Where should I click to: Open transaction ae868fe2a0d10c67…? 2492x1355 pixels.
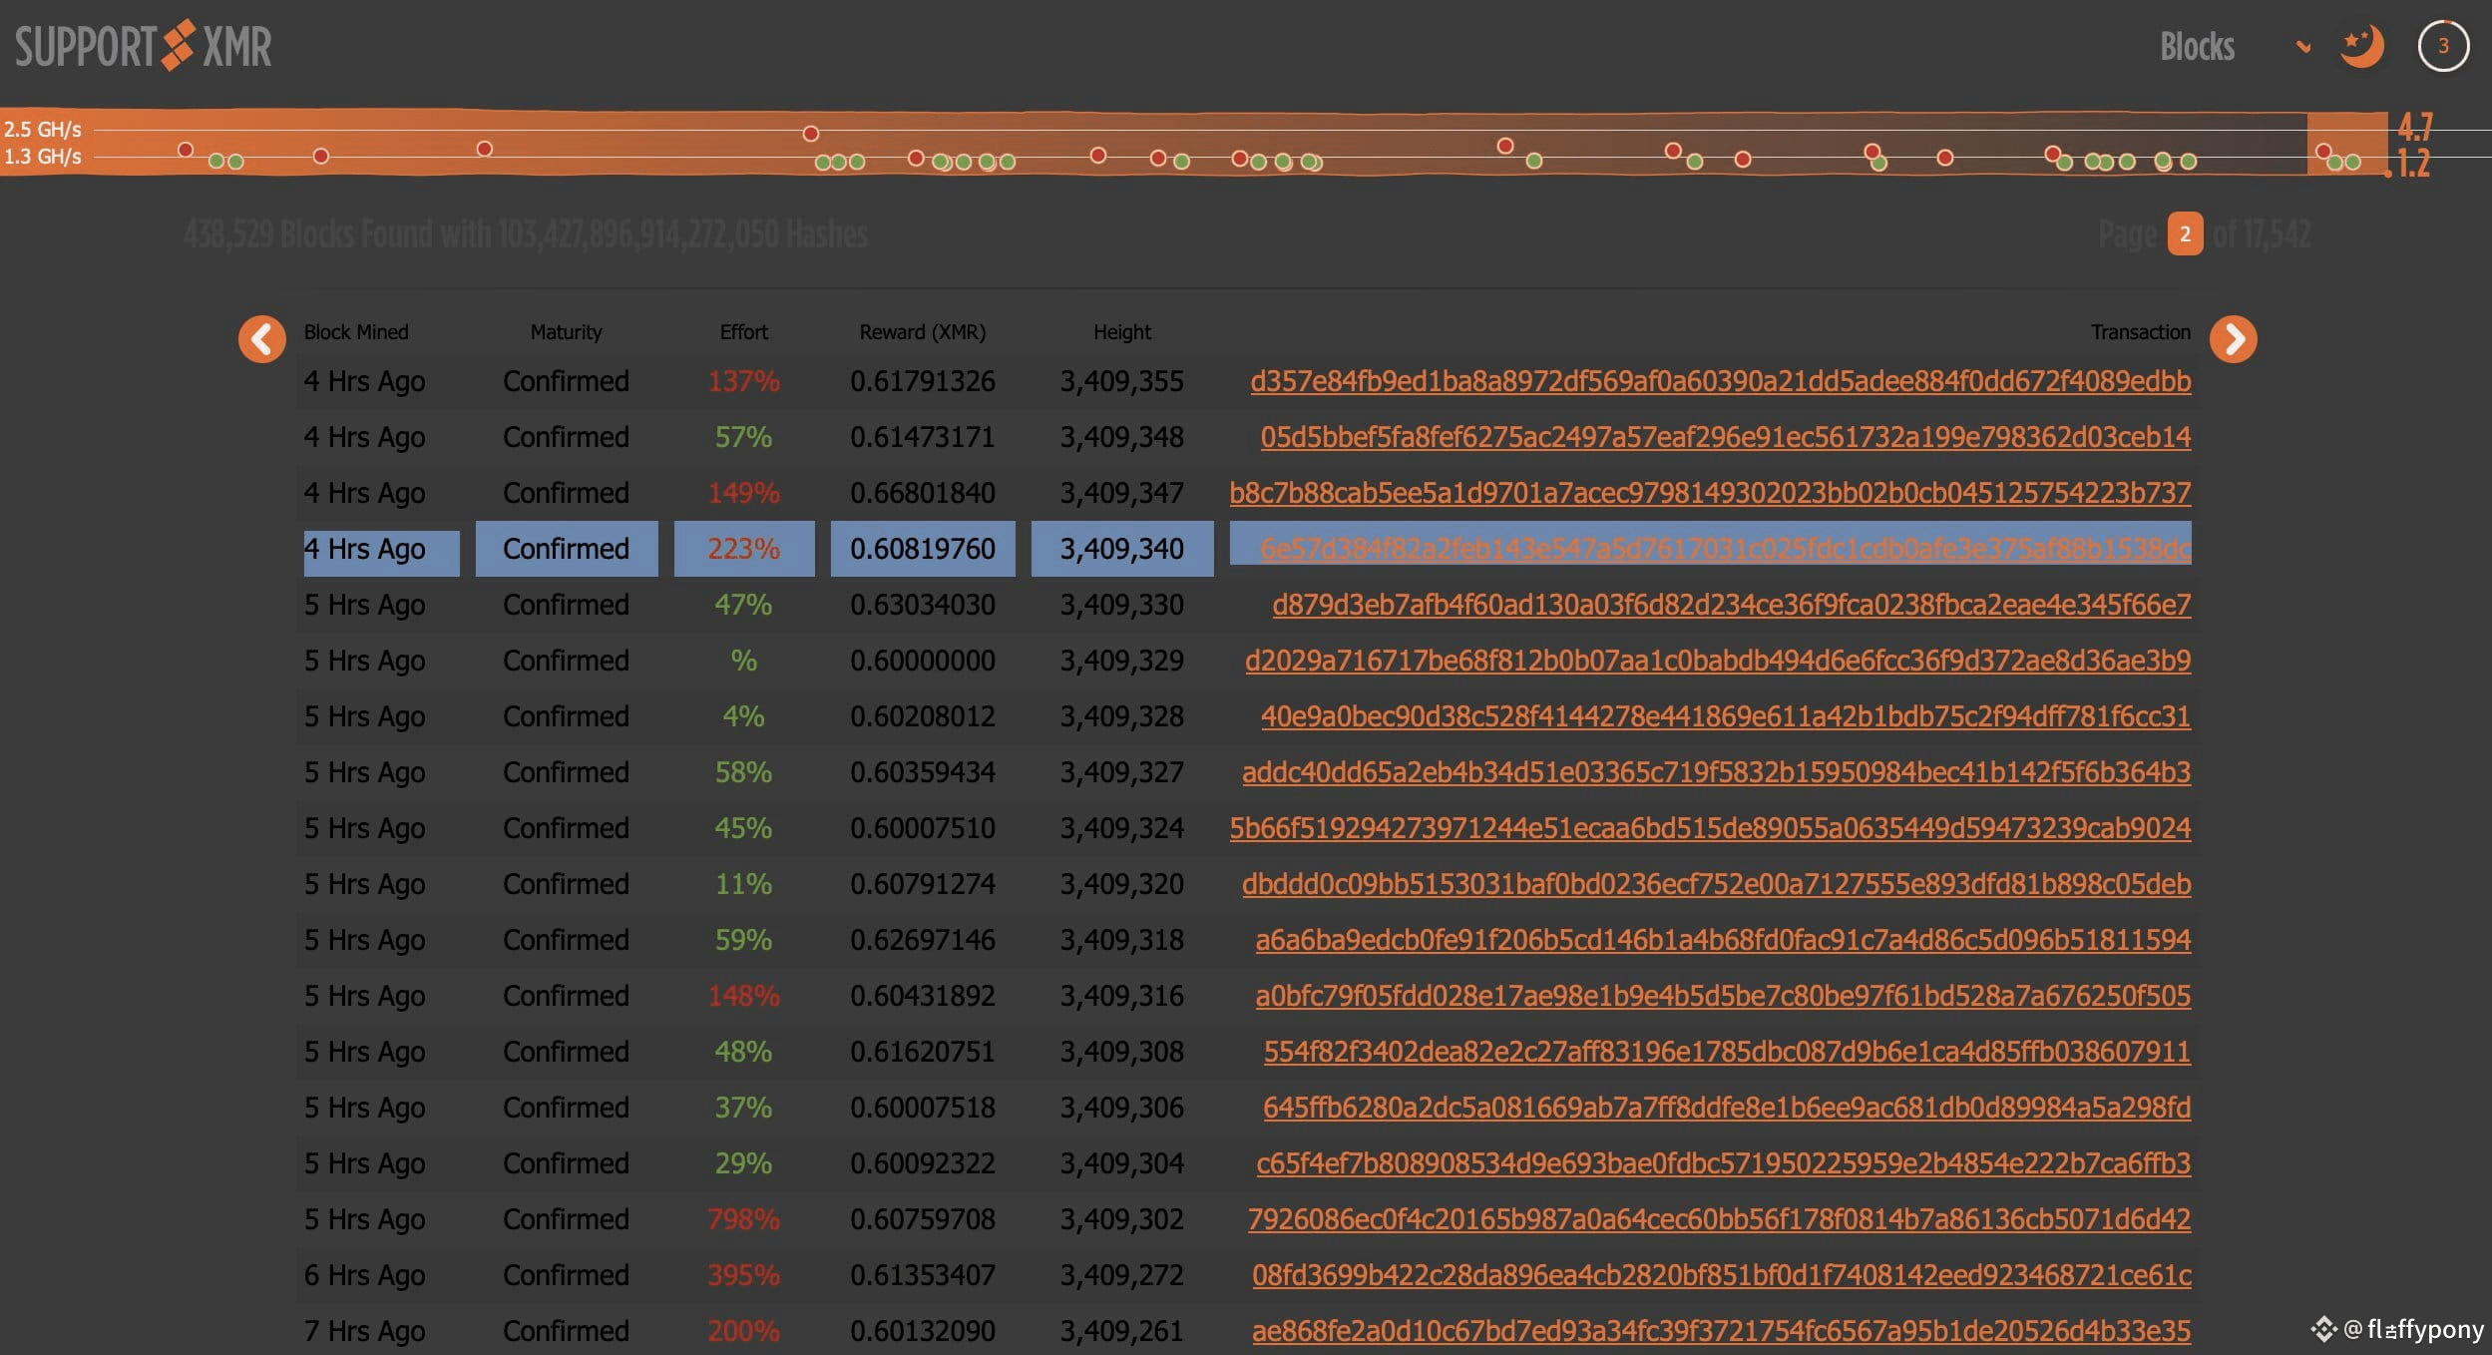pos(1721,1331)
